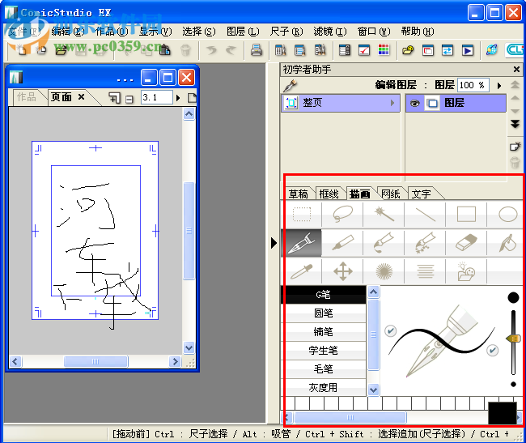Select the eyedropper tool

tap(301, 271)
